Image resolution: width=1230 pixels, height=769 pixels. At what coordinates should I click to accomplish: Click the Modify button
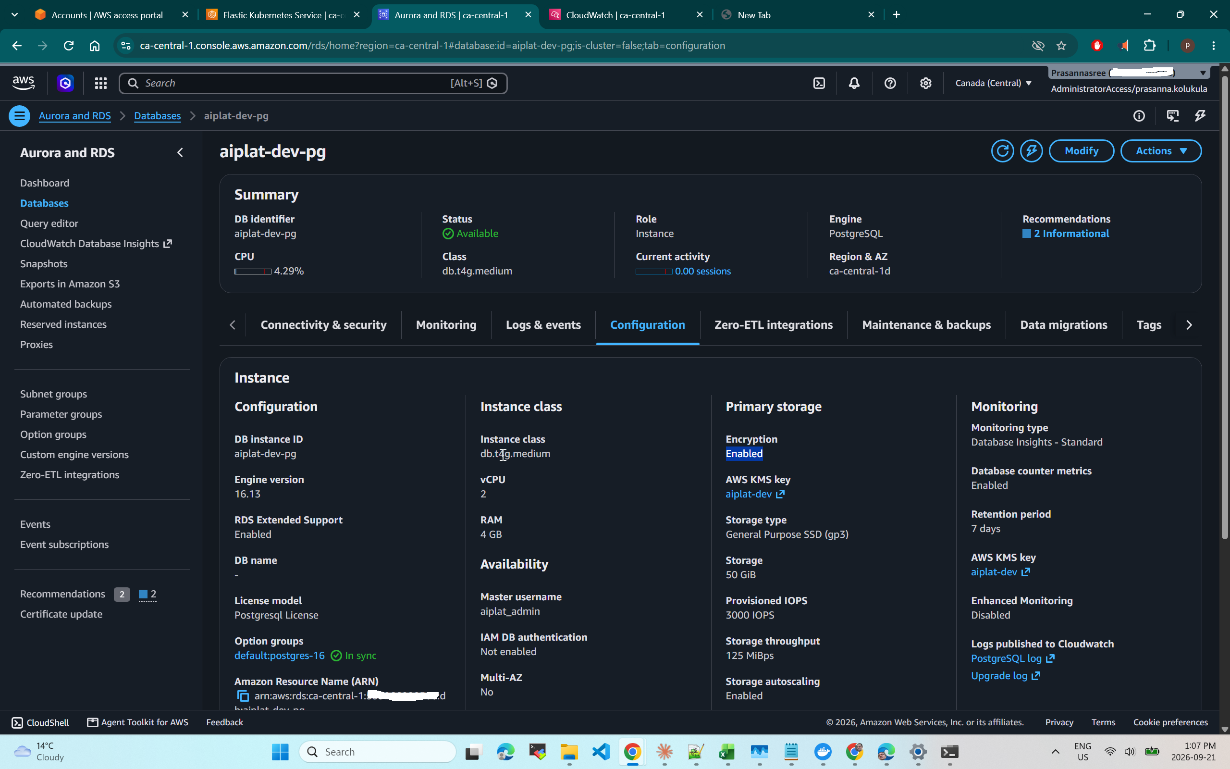(1082, 151)
